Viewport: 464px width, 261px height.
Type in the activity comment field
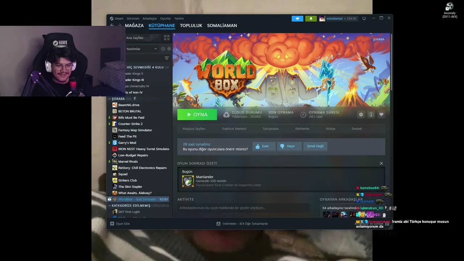(x=243, y=208)
